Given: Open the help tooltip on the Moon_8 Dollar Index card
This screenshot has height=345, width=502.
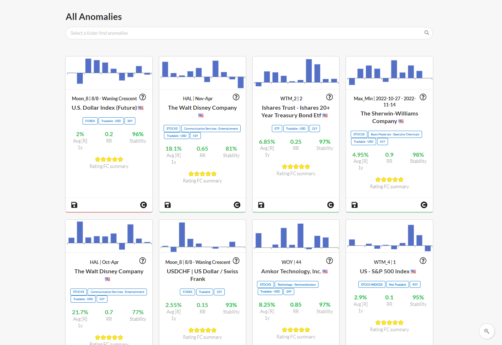Looking at the screenshot, I should coord(143,97).
